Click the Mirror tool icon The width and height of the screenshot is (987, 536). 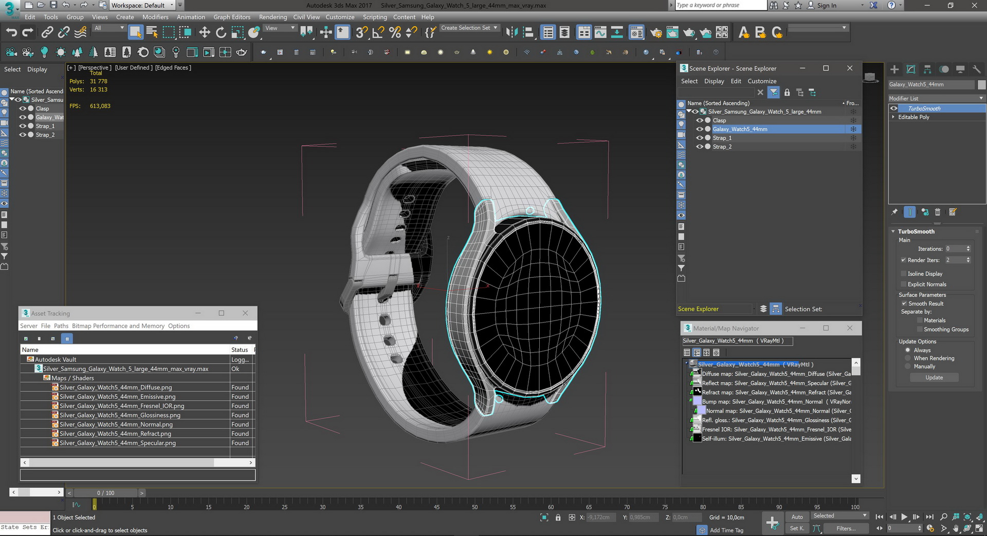(x=511, y=32)
